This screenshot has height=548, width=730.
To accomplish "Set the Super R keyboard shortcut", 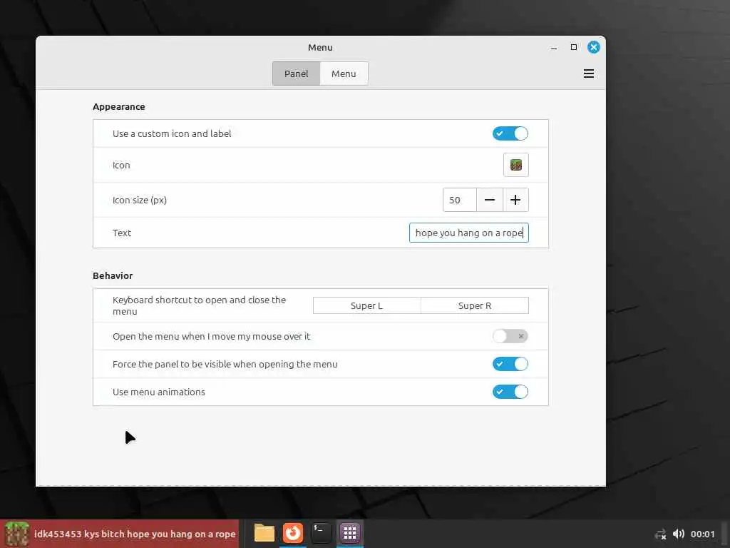I will point(475,305).
